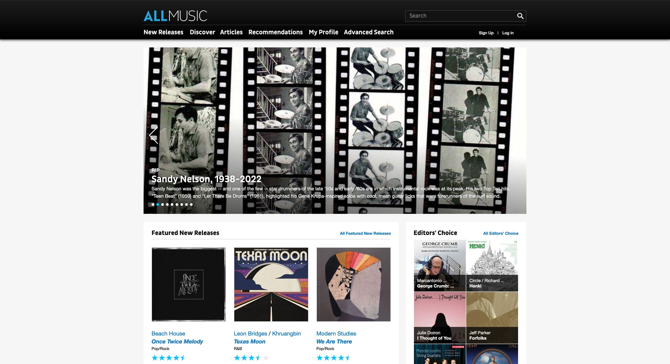Open All Featured New Releases
The image size is (670, 364).
(365, 233)
